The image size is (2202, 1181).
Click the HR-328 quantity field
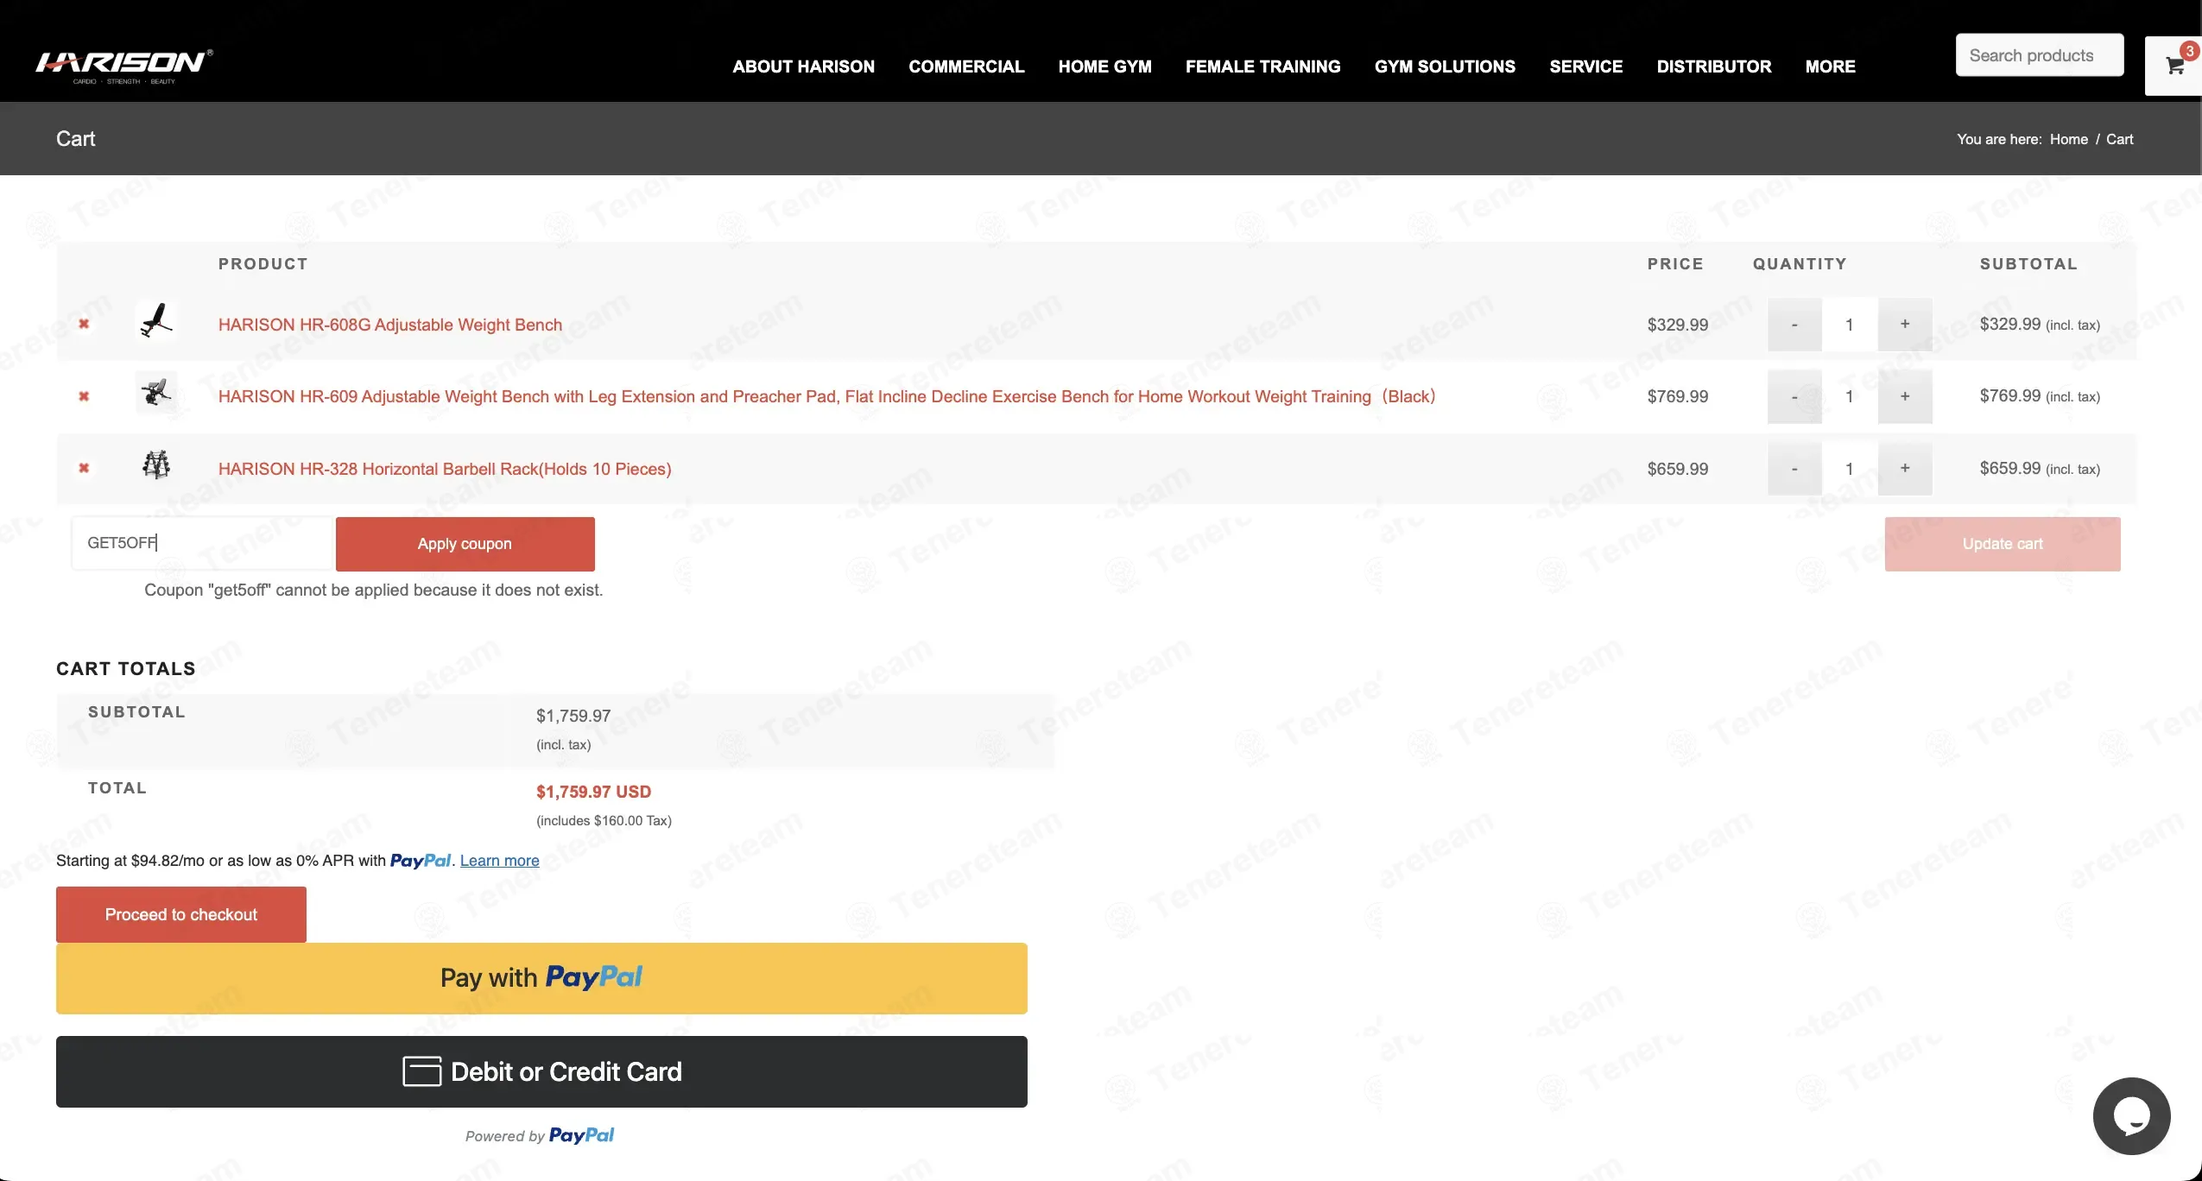pos(1850,469)
